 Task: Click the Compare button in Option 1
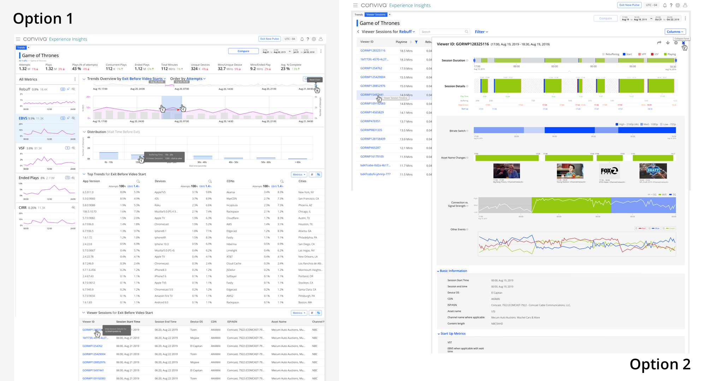tap(243, 51)
